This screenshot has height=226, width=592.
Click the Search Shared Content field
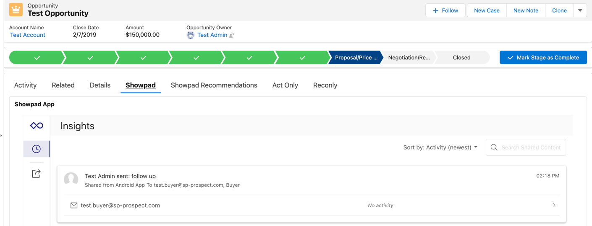(531, 147)
